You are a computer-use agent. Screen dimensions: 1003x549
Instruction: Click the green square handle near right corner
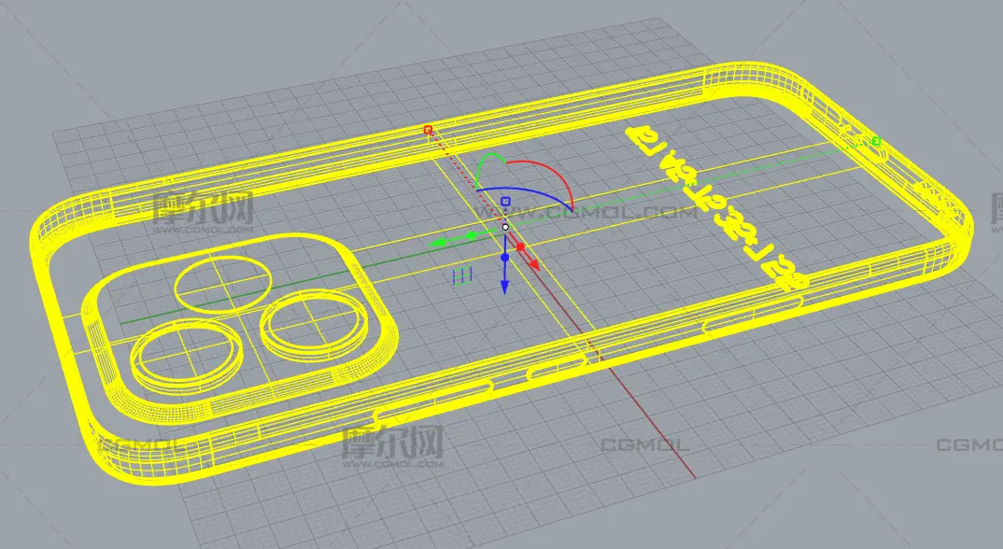876,141
